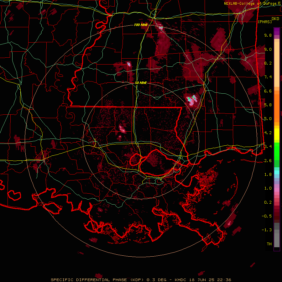
Task: Click the KHDC station identifier in footer
Action: (x=181, y=280)
